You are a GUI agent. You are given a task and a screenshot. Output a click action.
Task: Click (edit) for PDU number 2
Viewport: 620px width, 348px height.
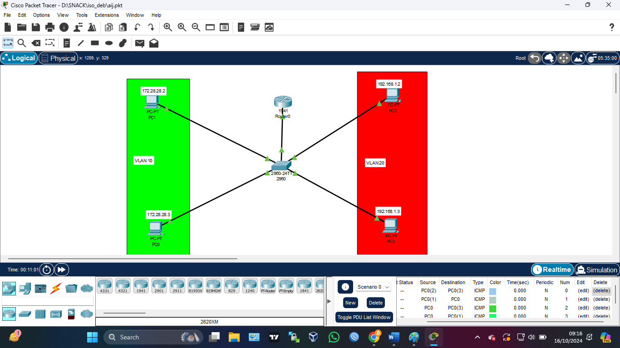click(583, 308)
